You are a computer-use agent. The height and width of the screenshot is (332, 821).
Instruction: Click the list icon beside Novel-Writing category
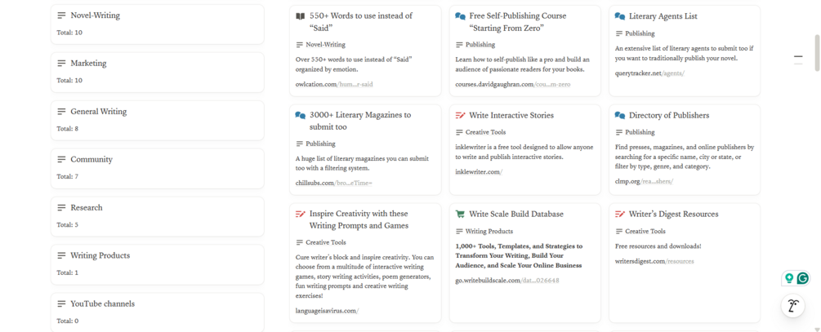coord(61,15)
